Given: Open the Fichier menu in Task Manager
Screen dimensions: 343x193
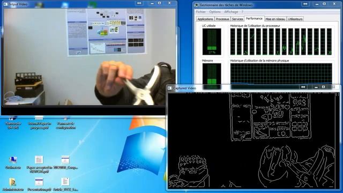Looking at the screenshot, I should 200,12.
